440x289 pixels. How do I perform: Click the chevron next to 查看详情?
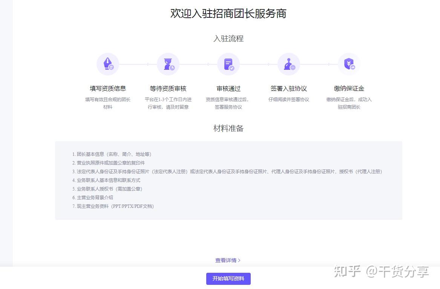tap(239, 260)
